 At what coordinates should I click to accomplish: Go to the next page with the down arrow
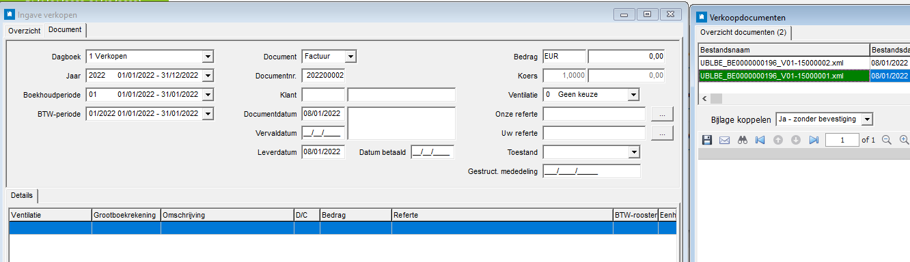click(795, 140)
